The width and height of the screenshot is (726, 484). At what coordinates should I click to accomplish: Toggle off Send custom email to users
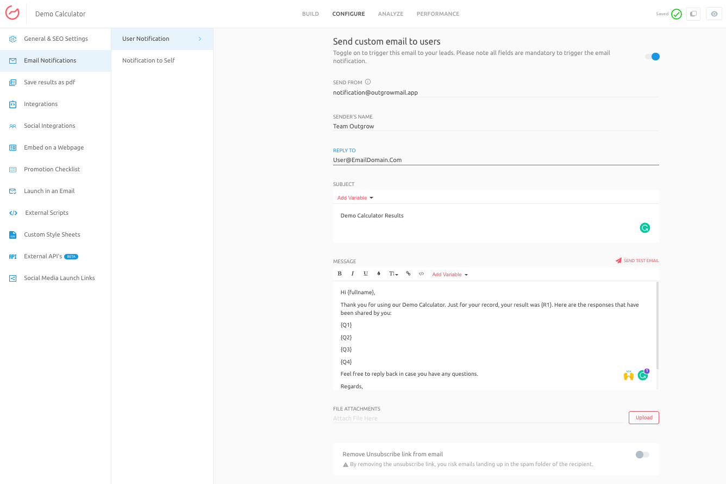tap(652, 57)
